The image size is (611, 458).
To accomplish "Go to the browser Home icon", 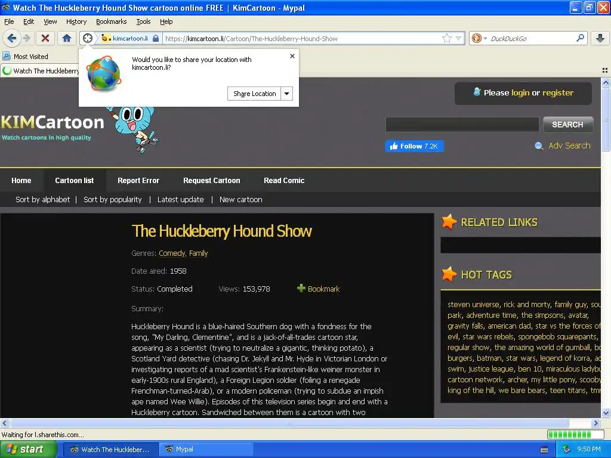I will [67, 38].
